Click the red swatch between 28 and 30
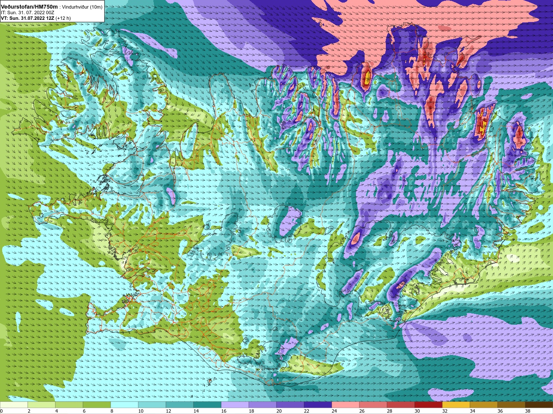 [x=401, y=405]
